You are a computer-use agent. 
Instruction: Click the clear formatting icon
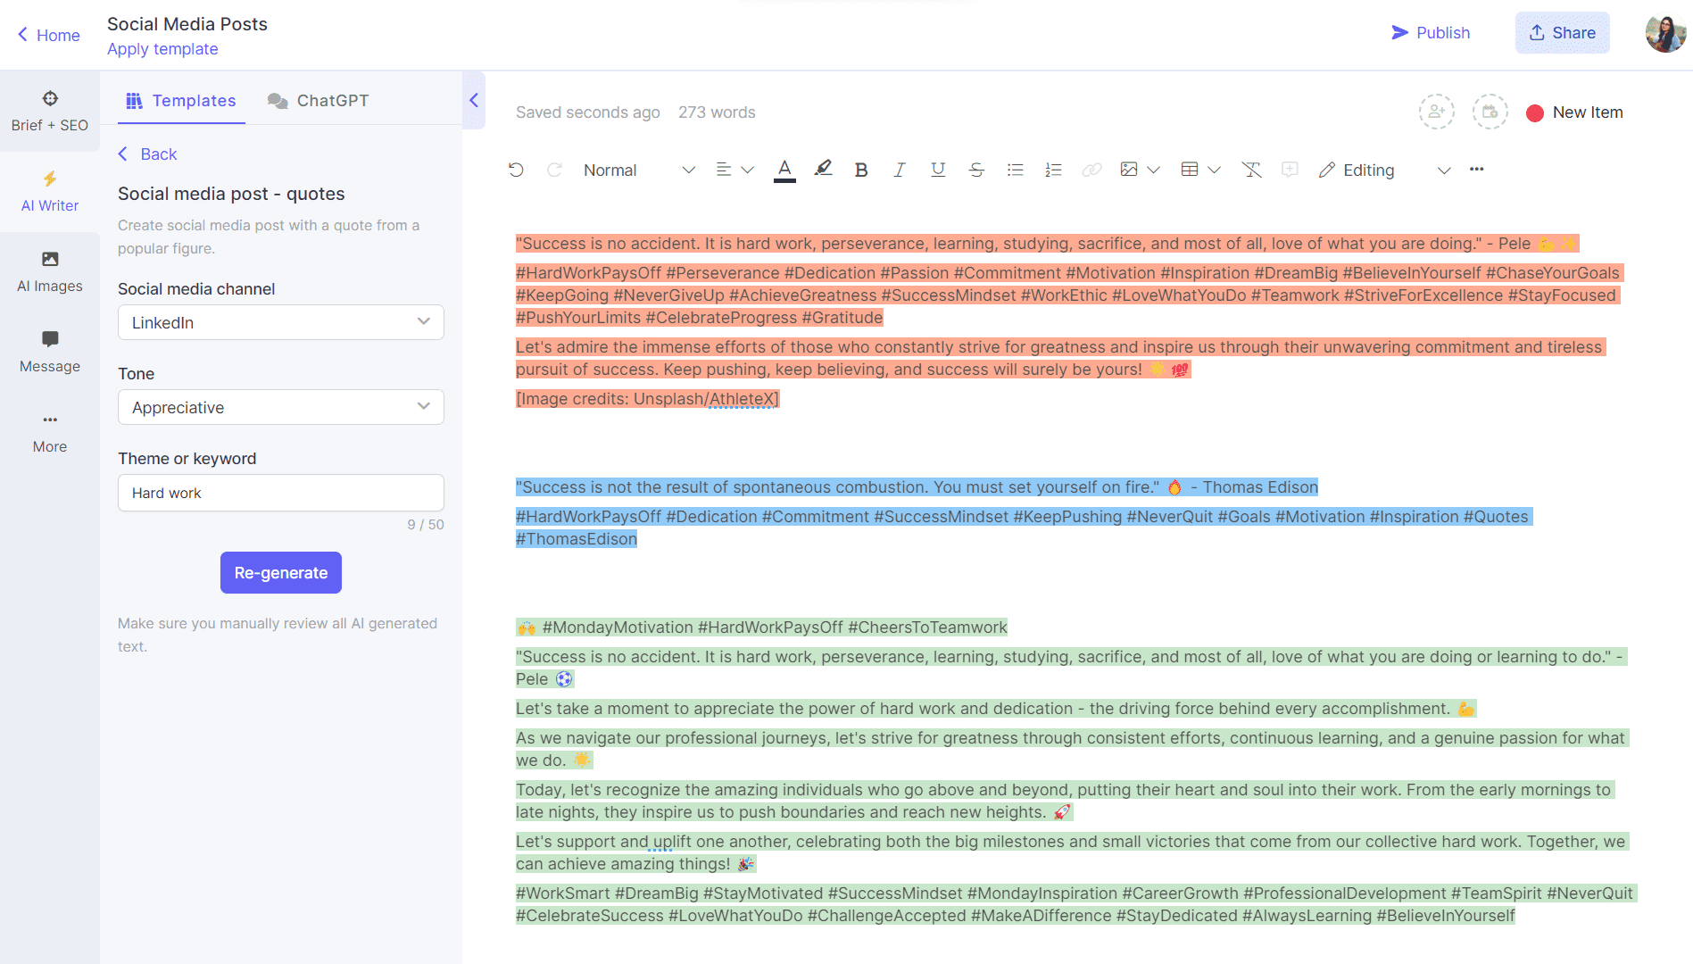[x=1251, y=170]
